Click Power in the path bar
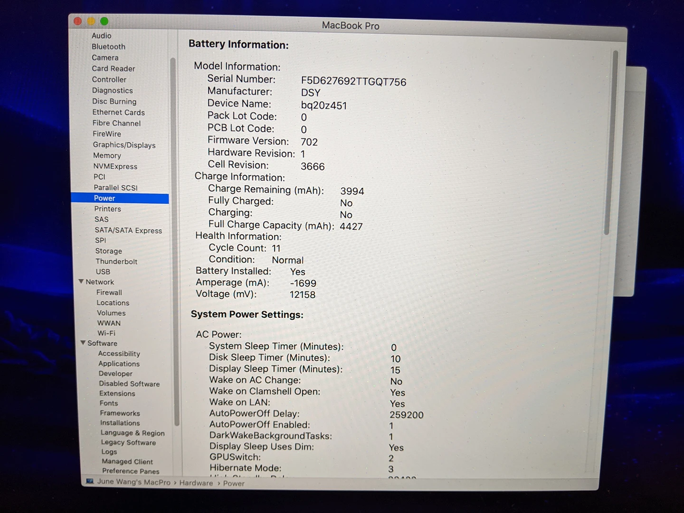Screen dimensions: 684x513 (x=234, y=483)
